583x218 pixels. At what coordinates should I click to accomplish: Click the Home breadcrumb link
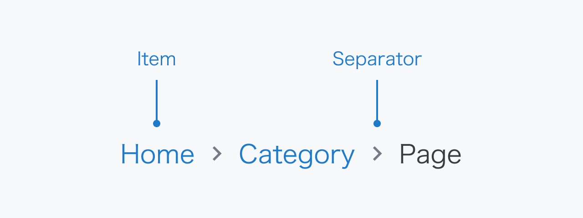tap(157, 154)
